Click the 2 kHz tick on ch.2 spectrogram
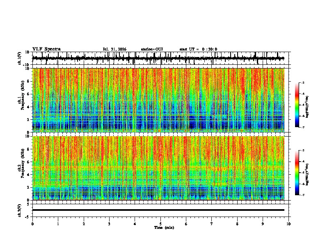 (x=28, y=187)
